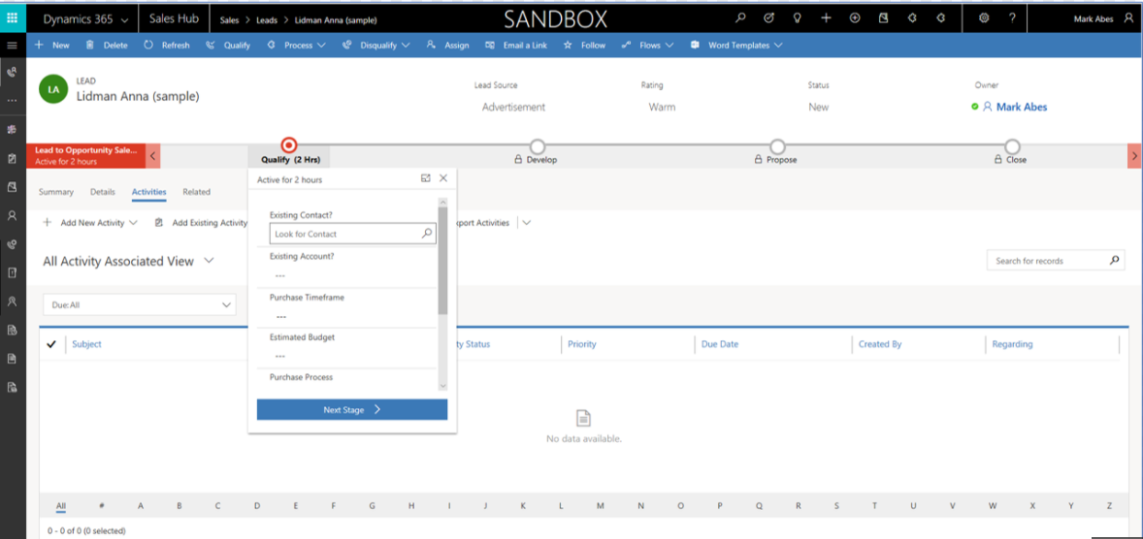The width and height of the screenshot is (1143, 539).
Task: Open the app launcher waffle icon
Action: tap(13, 19)
